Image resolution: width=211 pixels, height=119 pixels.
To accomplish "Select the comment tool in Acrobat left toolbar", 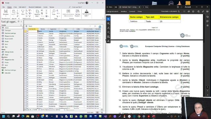I will (x=108, y=23).
